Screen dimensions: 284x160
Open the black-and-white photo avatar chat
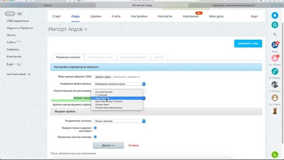[x=275, y=84]
